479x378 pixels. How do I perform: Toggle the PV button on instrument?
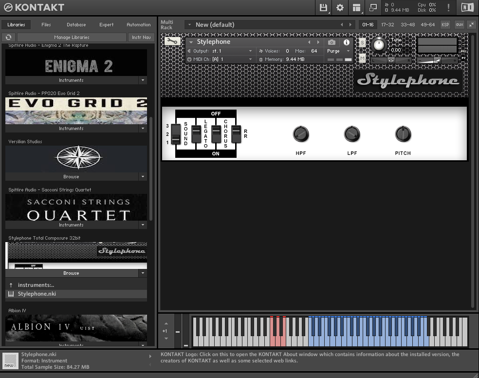464,58
